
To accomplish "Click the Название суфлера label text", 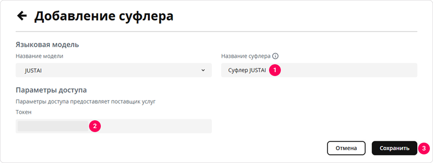I will [x=246, y=56].
